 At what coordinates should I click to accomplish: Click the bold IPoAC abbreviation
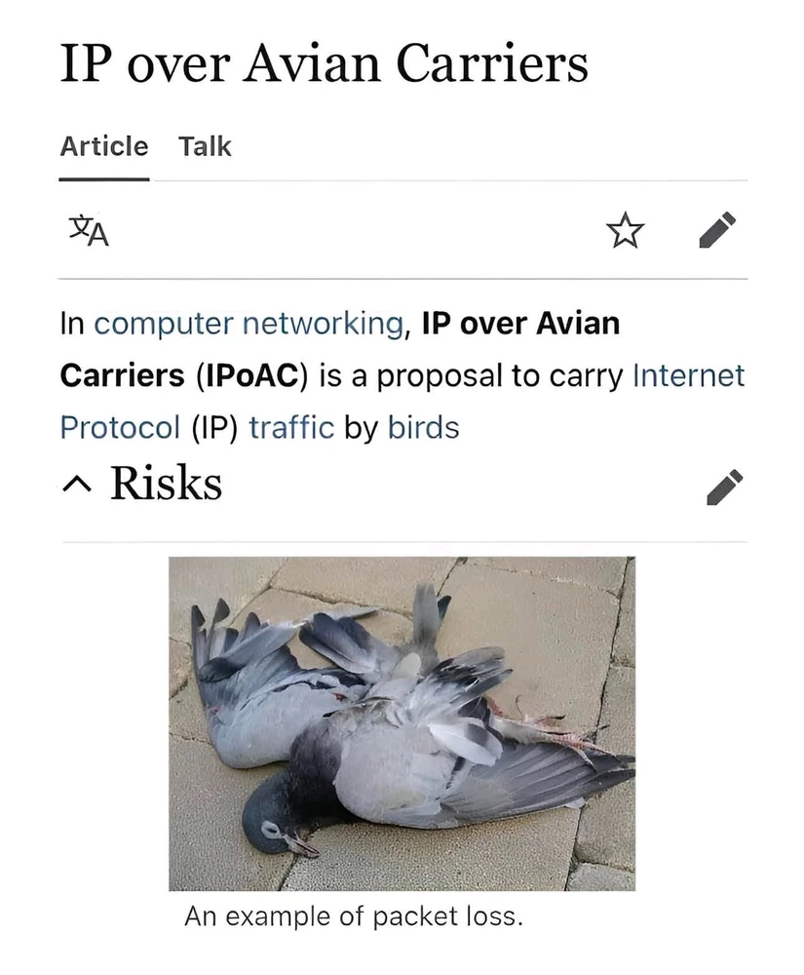click(251, 376)
